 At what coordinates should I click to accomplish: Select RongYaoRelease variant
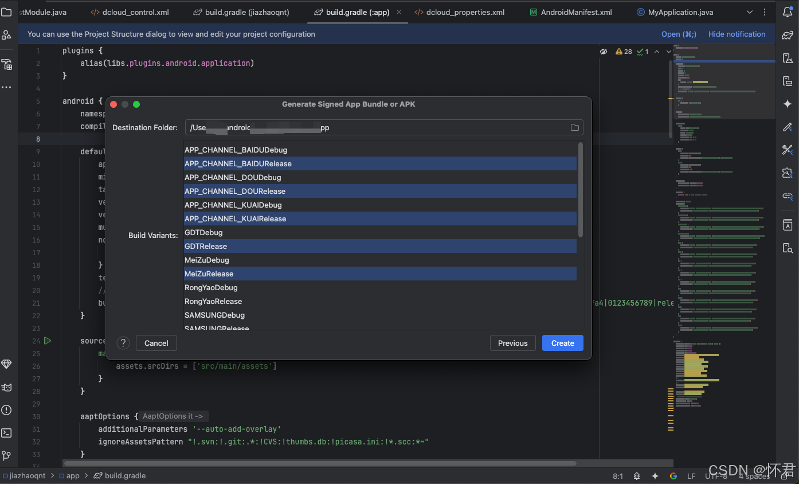click(x=380, y=301)
